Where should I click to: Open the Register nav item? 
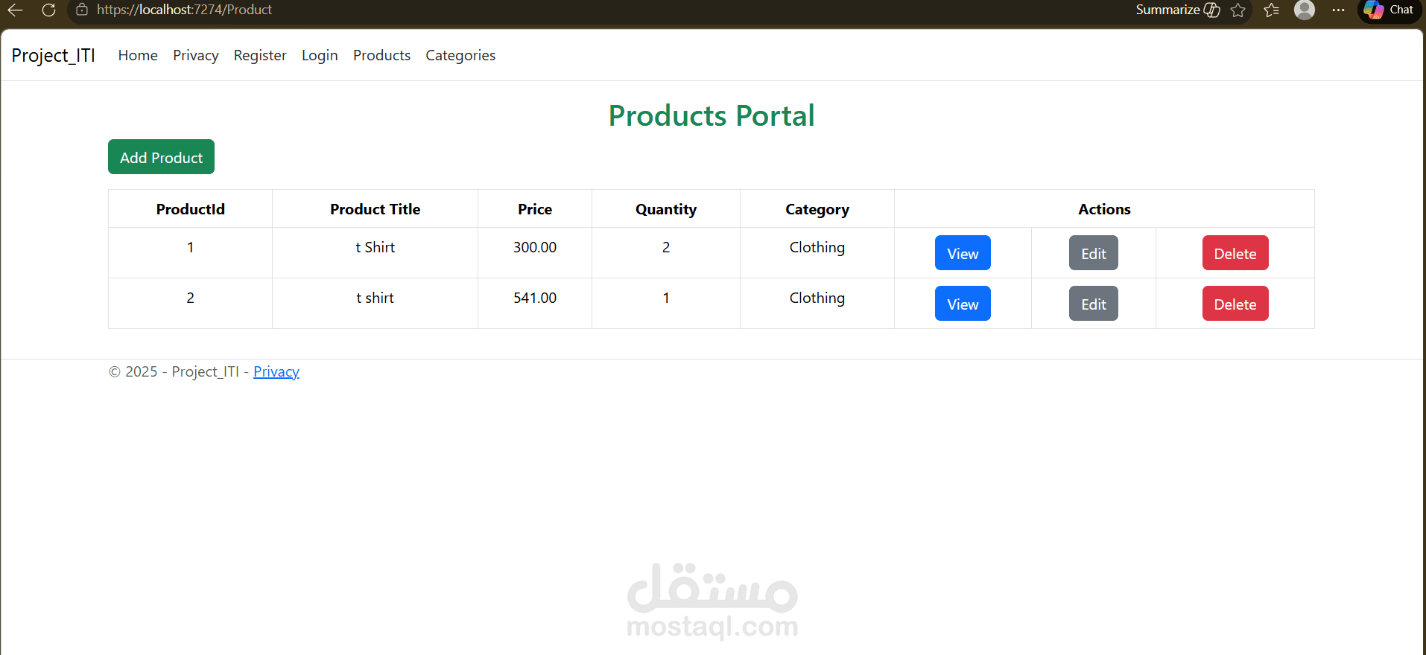pyautogui.click(x=260, y=56)
